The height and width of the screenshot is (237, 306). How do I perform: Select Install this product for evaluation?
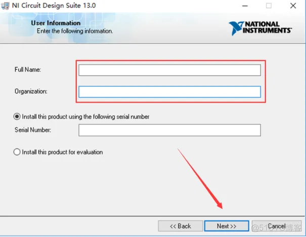point(17,152)
